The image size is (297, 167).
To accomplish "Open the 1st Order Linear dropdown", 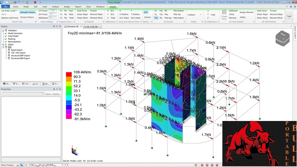I will click(9, 11).
